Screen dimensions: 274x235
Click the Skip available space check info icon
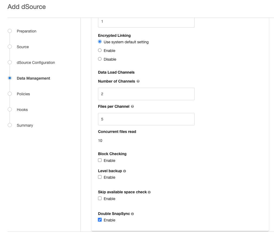point(149,192)
